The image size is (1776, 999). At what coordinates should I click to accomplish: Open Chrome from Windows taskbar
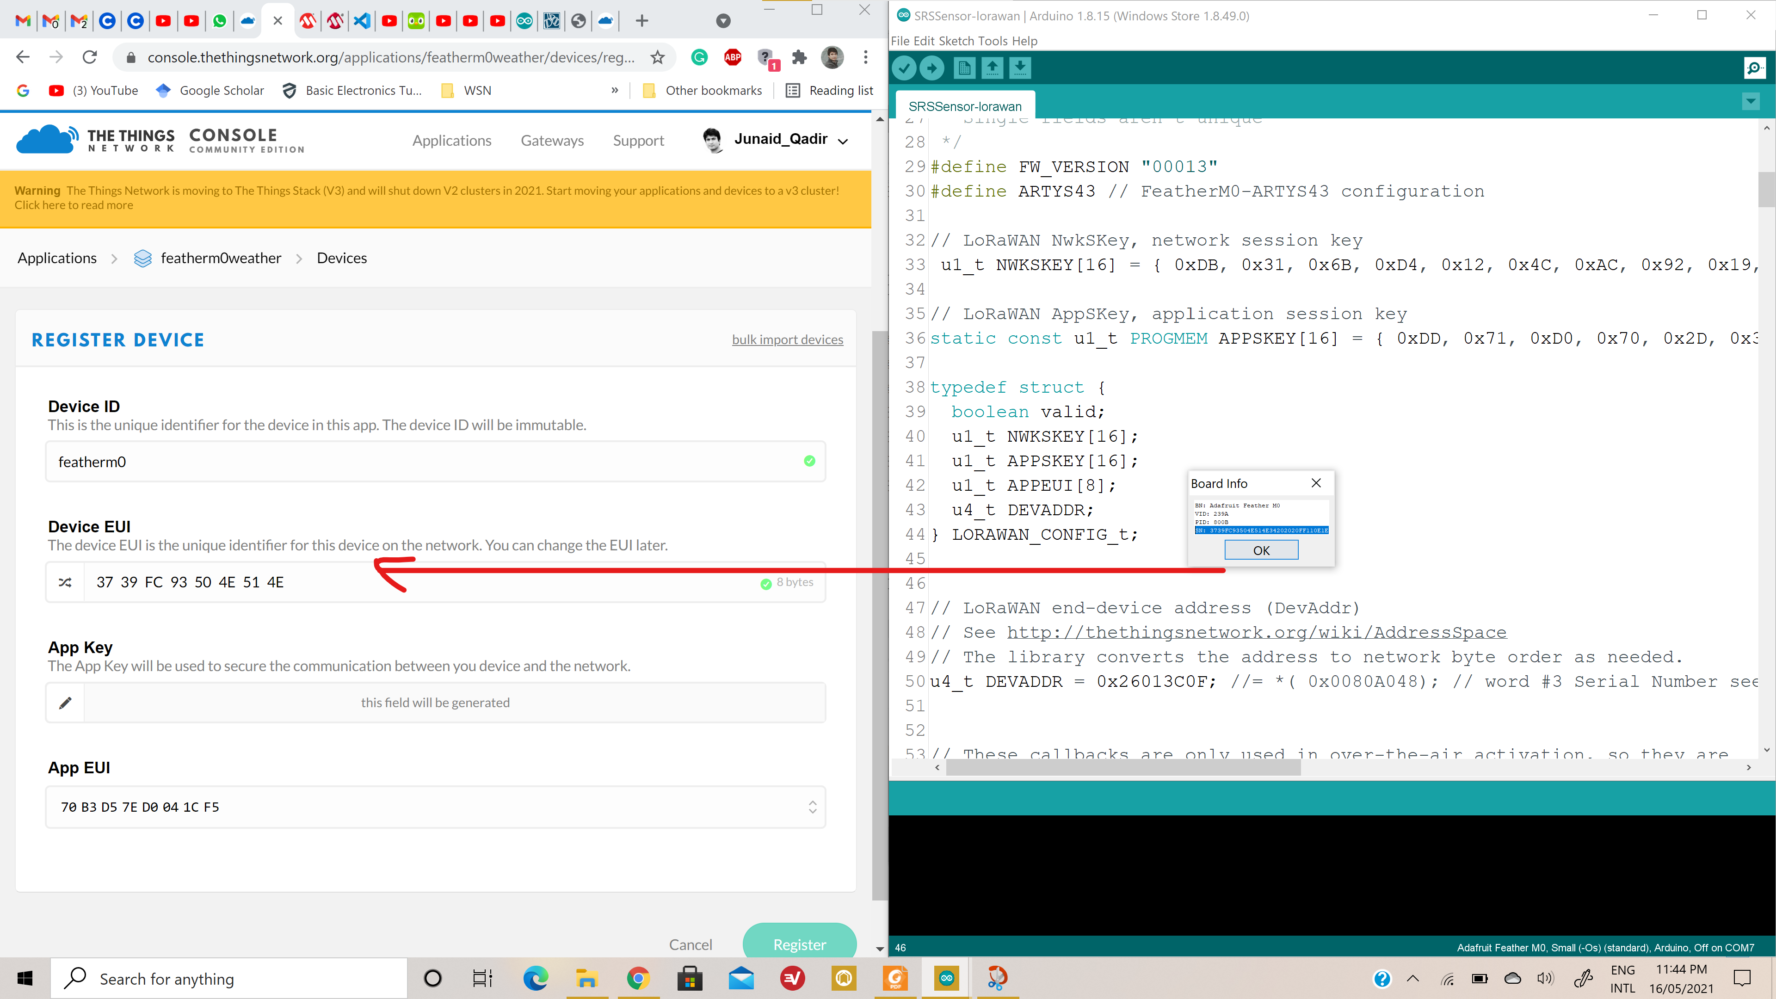point(638,978)
